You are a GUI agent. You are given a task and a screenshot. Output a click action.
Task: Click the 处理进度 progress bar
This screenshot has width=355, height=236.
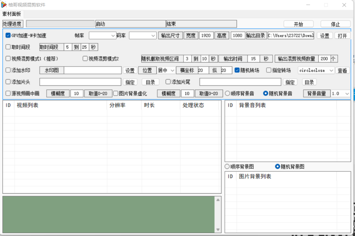[x=61, y=24]
